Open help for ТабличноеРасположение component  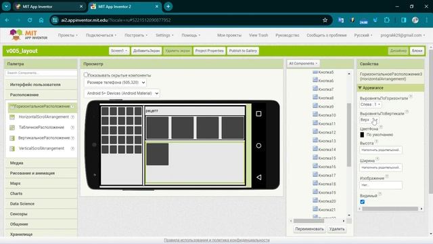click(x=72, y=127)
